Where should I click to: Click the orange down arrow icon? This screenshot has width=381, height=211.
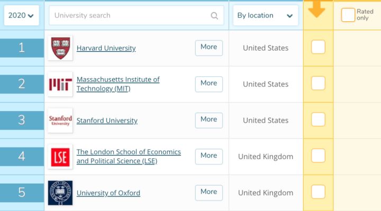point(316,9)
